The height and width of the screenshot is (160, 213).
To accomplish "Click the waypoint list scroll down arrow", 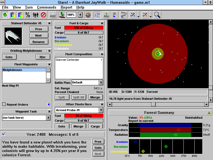I will 48,81.
